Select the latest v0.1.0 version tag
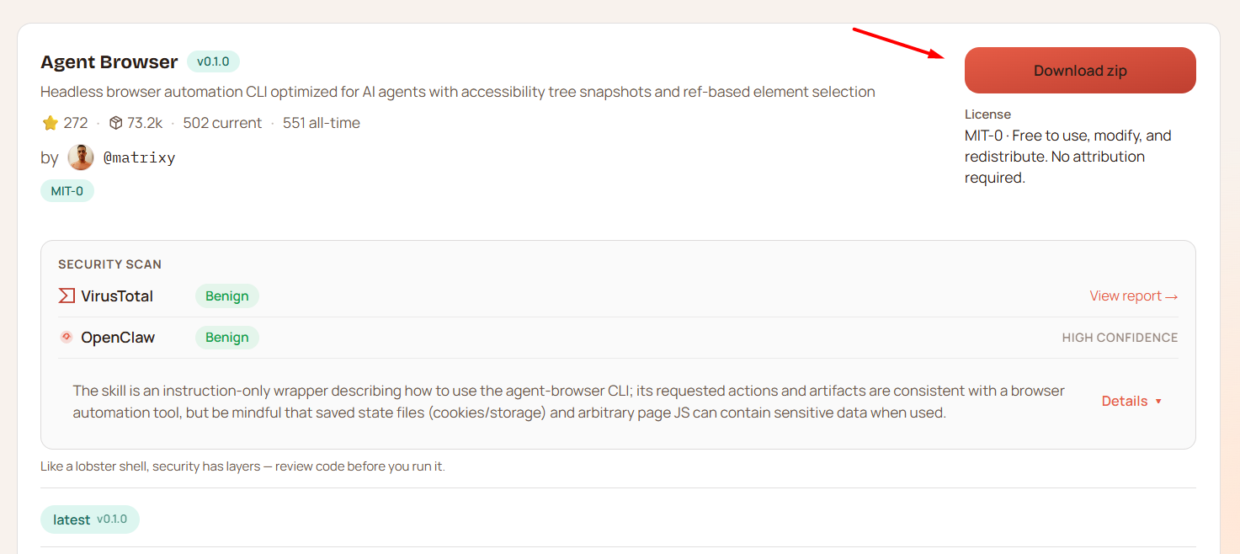Viewport: 1240px width, 554px height. [x=90, y=519]
